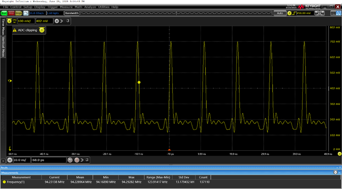Viewport: 342px width, 189px height.
Task: Expand channel bar with chevron
Action: click(61, 21)
